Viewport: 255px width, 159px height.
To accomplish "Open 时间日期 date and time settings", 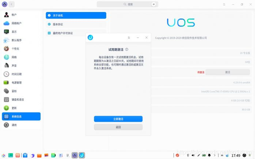I will pos(21,74).
